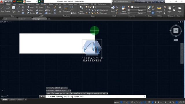Open the AutoCAD application menu
Screen dimensions: 185x104
point(2,1)
